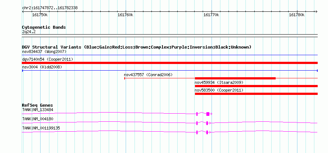Click the red bar under nsv459934
The image size is (328, 153).
[x=256, y=86]
